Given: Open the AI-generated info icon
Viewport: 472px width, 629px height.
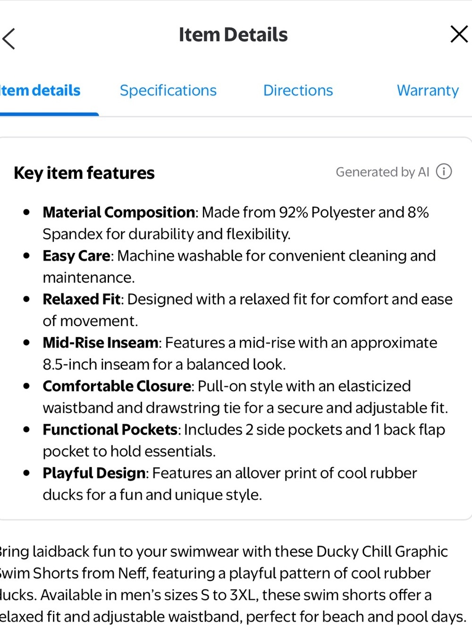Looking at the screenshot, I should click(x=444, y=171).
